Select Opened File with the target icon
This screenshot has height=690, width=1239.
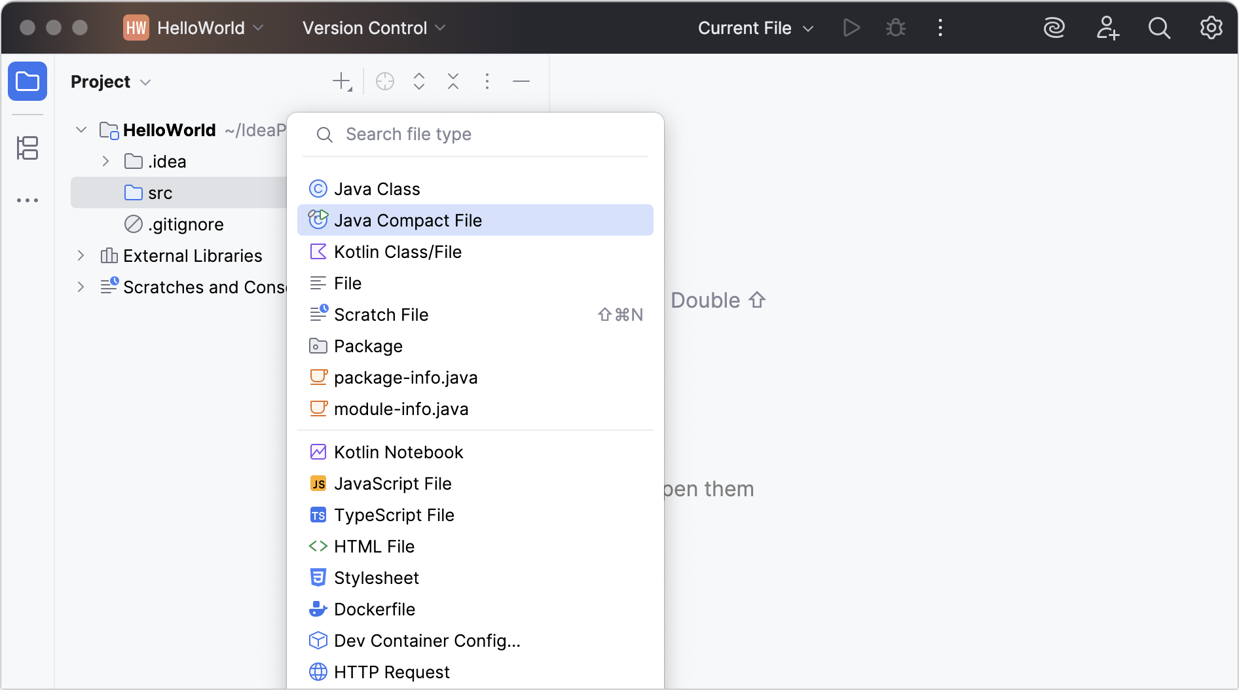pyautogui.click(x=385, y=81)
